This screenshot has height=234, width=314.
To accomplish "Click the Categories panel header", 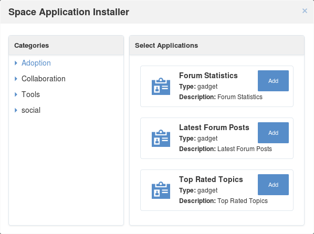I will 66,46.
